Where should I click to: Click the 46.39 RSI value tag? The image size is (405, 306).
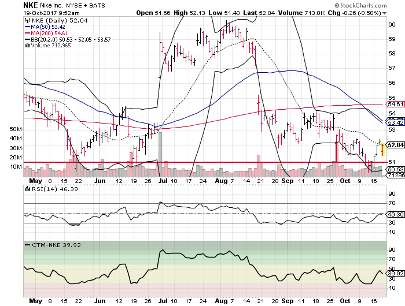coord(395,214)
